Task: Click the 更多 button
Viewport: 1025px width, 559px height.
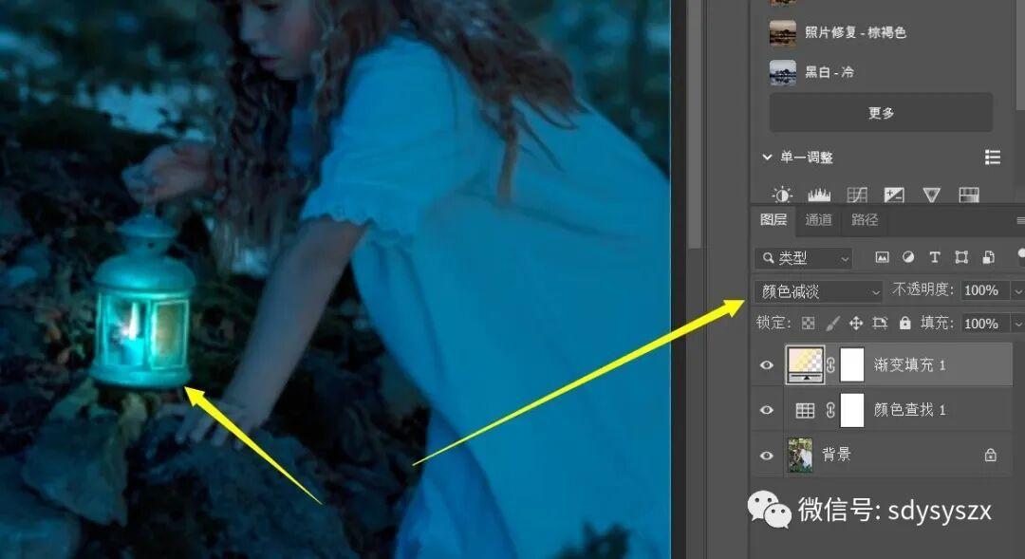Action: 881,113
